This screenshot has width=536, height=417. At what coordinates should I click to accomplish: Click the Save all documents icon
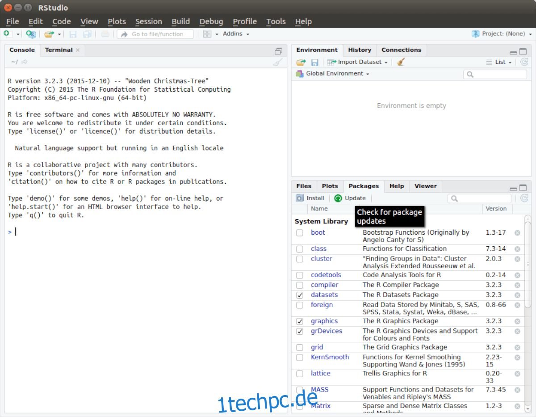click(x=87, y=34)
